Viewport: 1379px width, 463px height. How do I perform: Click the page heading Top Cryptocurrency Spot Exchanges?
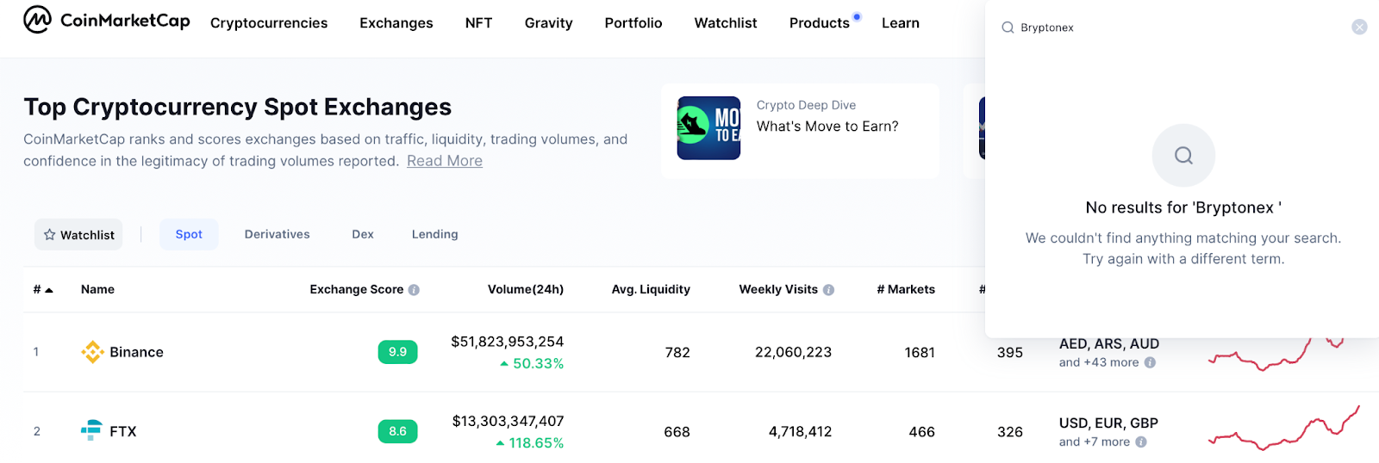(x=237, y=107)
